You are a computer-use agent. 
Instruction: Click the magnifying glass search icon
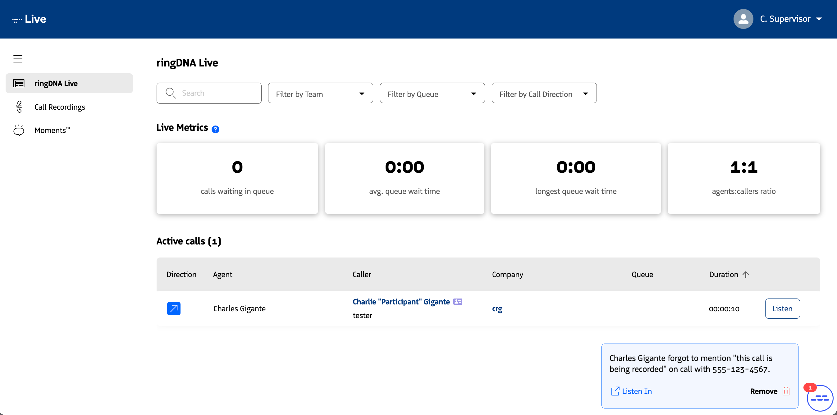(171, 93)
